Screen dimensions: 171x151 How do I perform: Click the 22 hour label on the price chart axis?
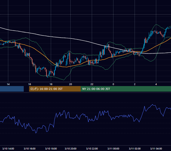[92, 84]
